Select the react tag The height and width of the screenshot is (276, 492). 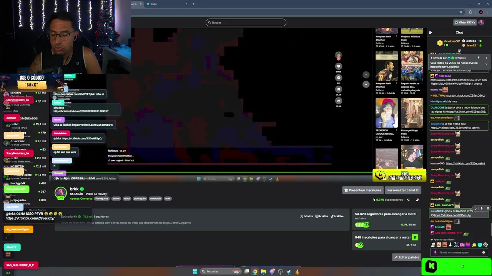click(x=127, y=199)
